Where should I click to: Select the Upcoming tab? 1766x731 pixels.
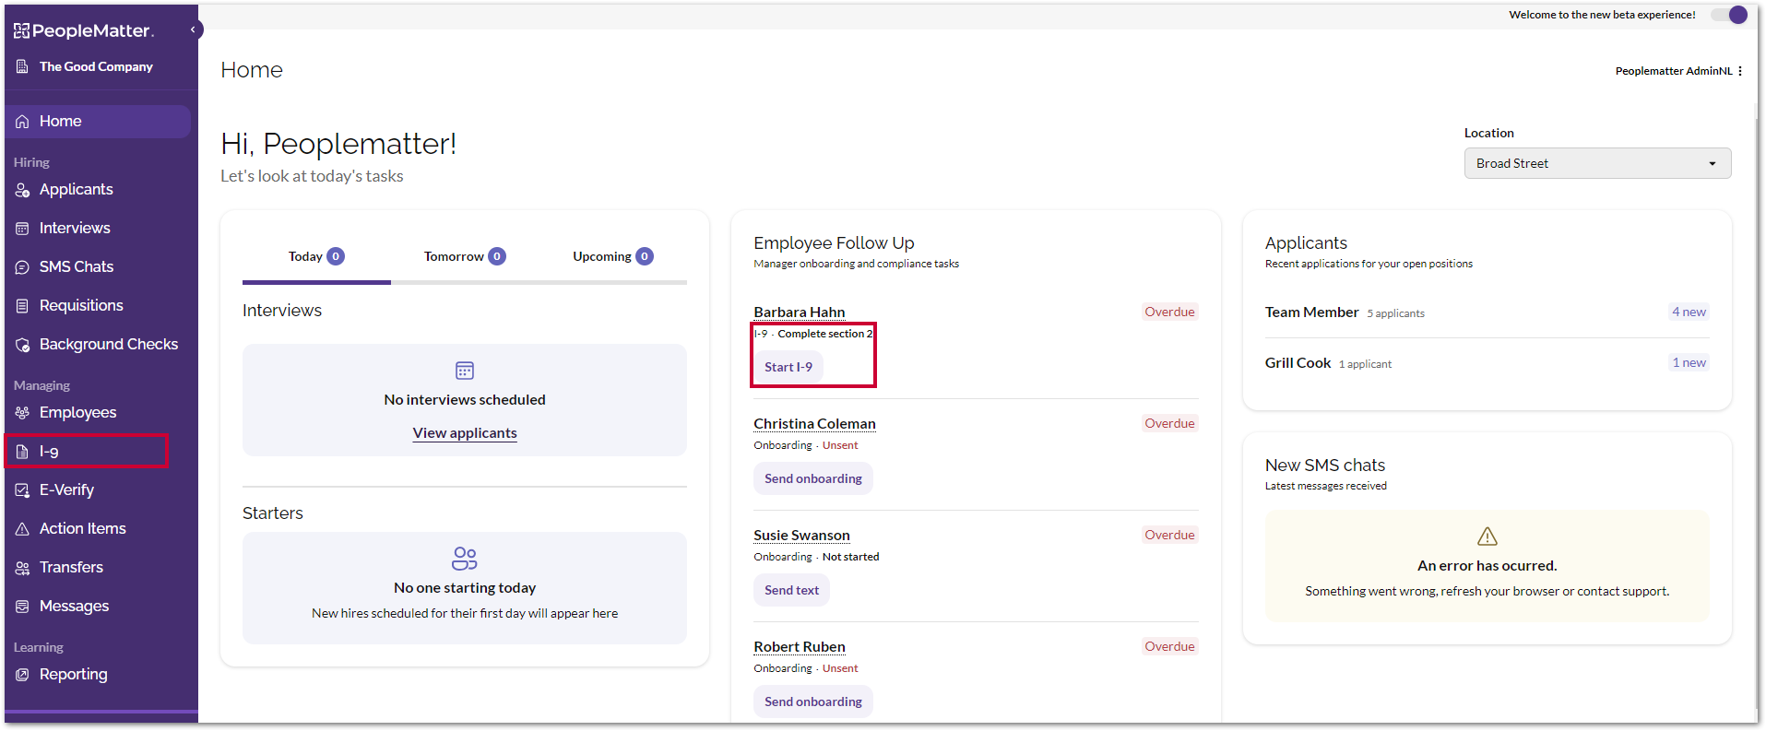pyautogui.click(x=612, y=256)
